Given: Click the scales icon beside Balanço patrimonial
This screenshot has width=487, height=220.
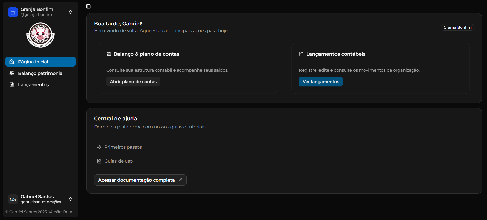Looking at the screenshot, I should coord(12,73).
